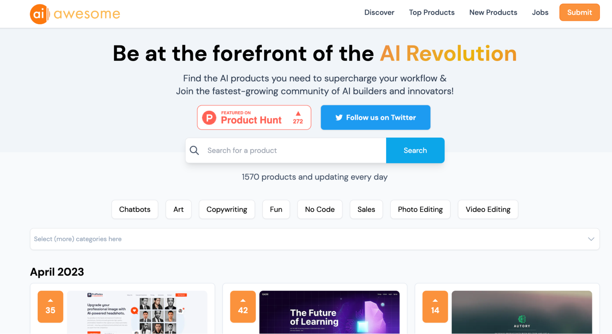Toggle the Photo Editing category filter
Image resolution: width=612 pixels, height=334 pixels.
tap(420, 209)
